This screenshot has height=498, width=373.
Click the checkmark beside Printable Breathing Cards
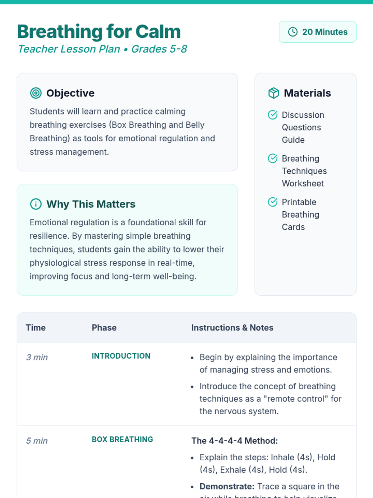pos(273,202)
